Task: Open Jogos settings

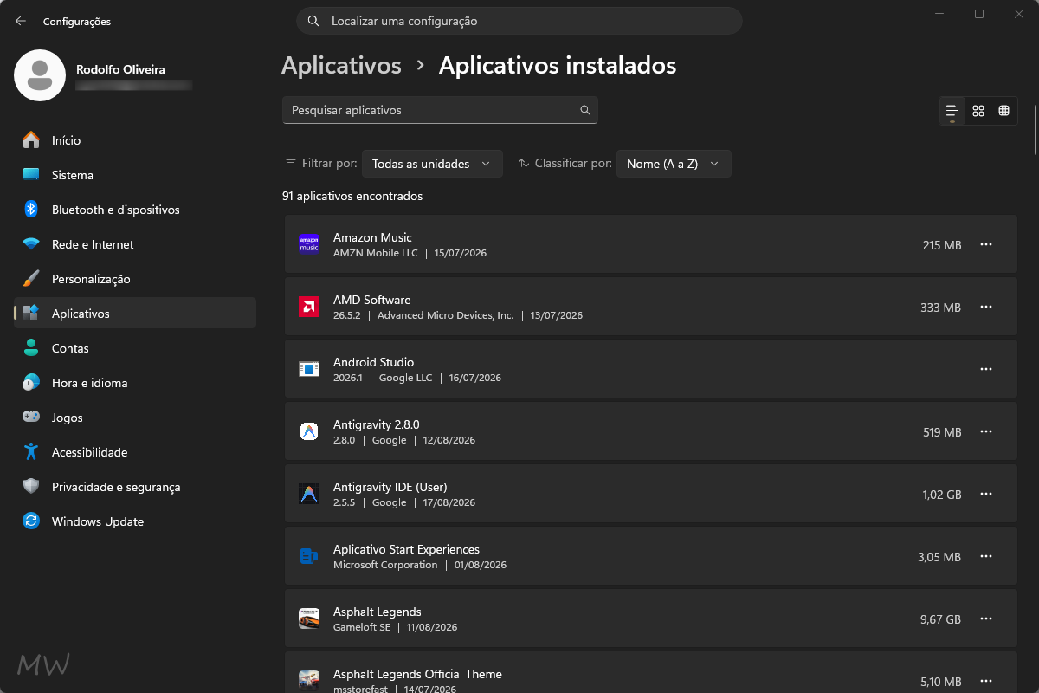Action: [135, 418]
